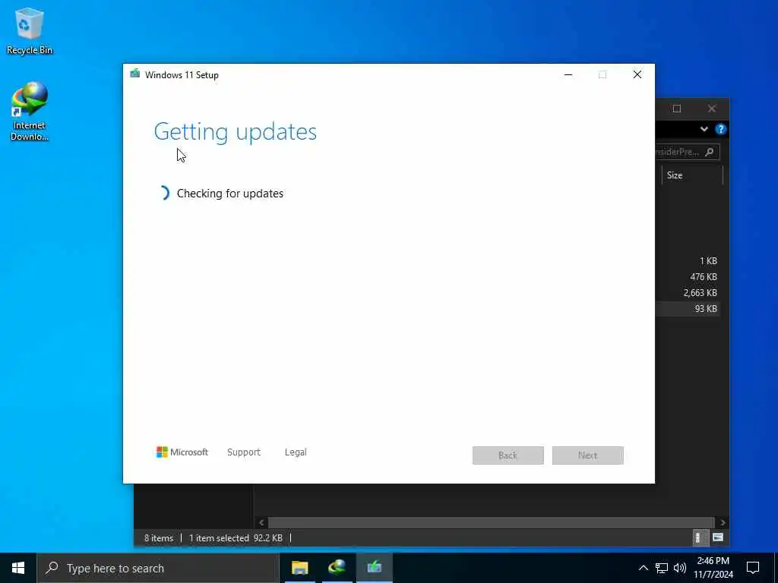The width and height of the screenshot is (778, 583).
Task: Maximize the File Explorer window behind Setup
Action: pos(677,109)
